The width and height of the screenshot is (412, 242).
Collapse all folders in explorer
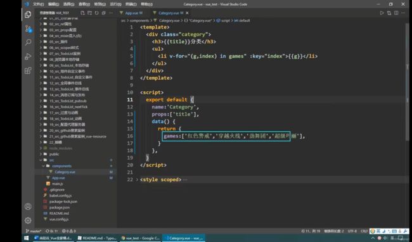[104, 13]
